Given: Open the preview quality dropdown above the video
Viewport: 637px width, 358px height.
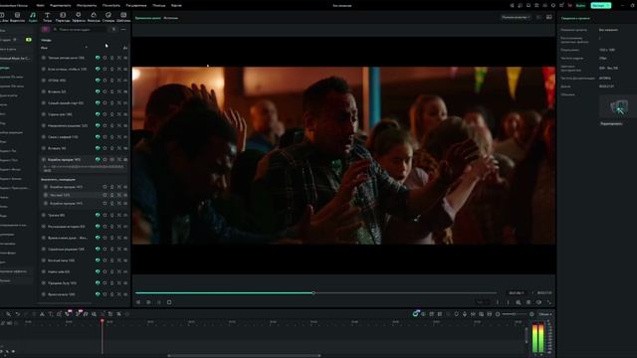Looking at the screenshot, I should [516, 18].
